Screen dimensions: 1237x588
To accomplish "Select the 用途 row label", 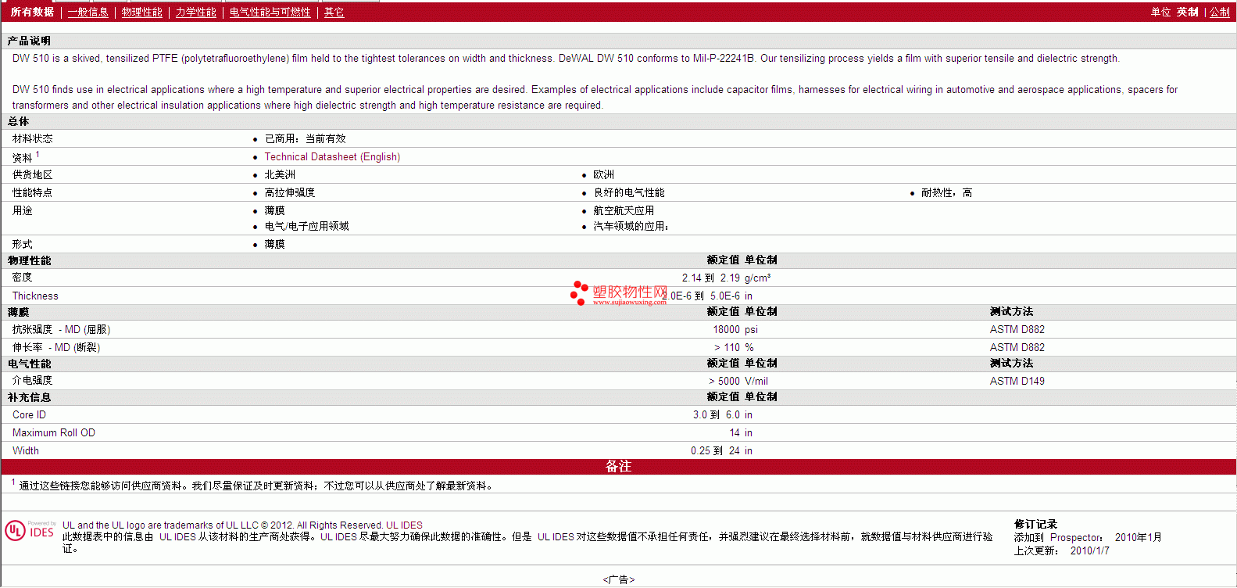I will click(x=22, y=210).
